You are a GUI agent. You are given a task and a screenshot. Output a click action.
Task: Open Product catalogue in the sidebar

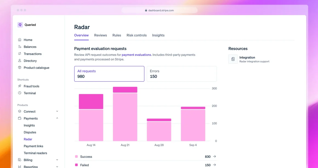[x=36, y=68]
